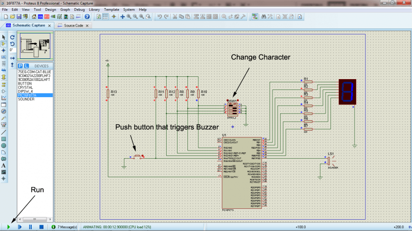This screenshot has width=412, height=231.
Task: Select the 2D text 'A' tool
Action: 4,165
